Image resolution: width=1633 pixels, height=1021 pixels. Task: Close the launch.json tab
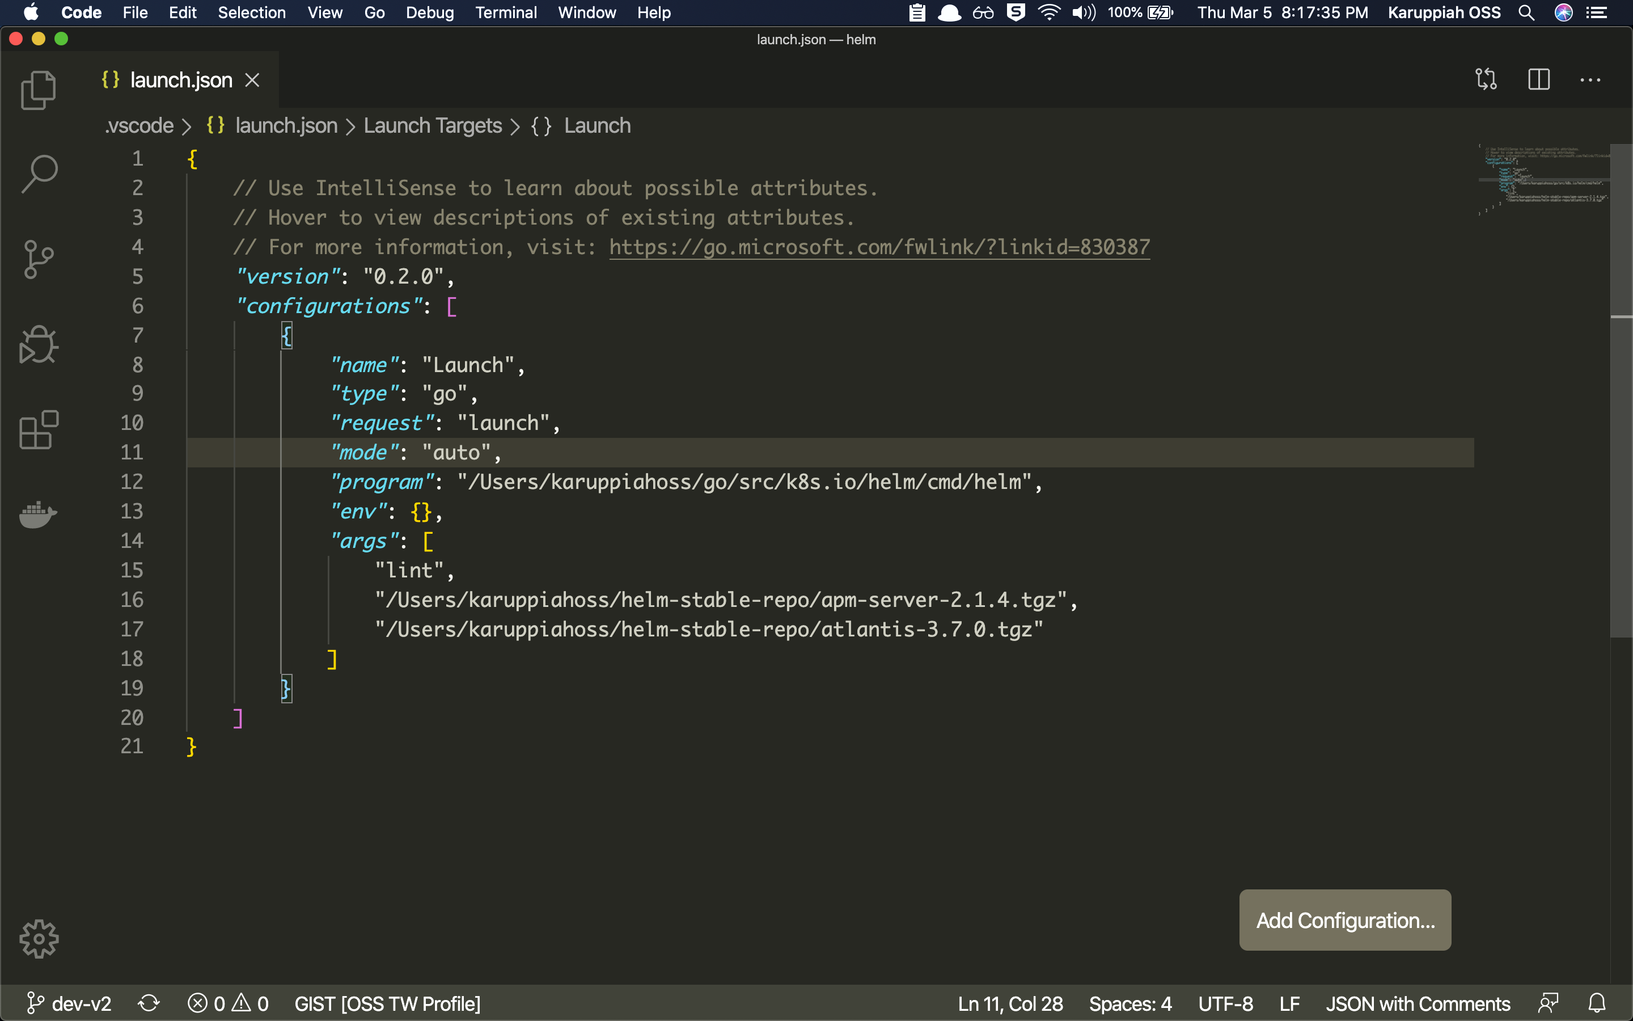click(x=252, y=81)
